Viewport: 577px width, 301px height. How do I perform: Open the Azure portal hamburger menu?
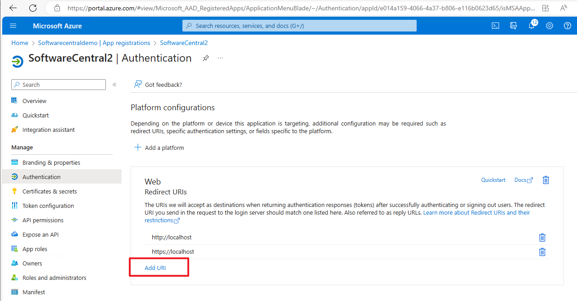pos(13,26)
